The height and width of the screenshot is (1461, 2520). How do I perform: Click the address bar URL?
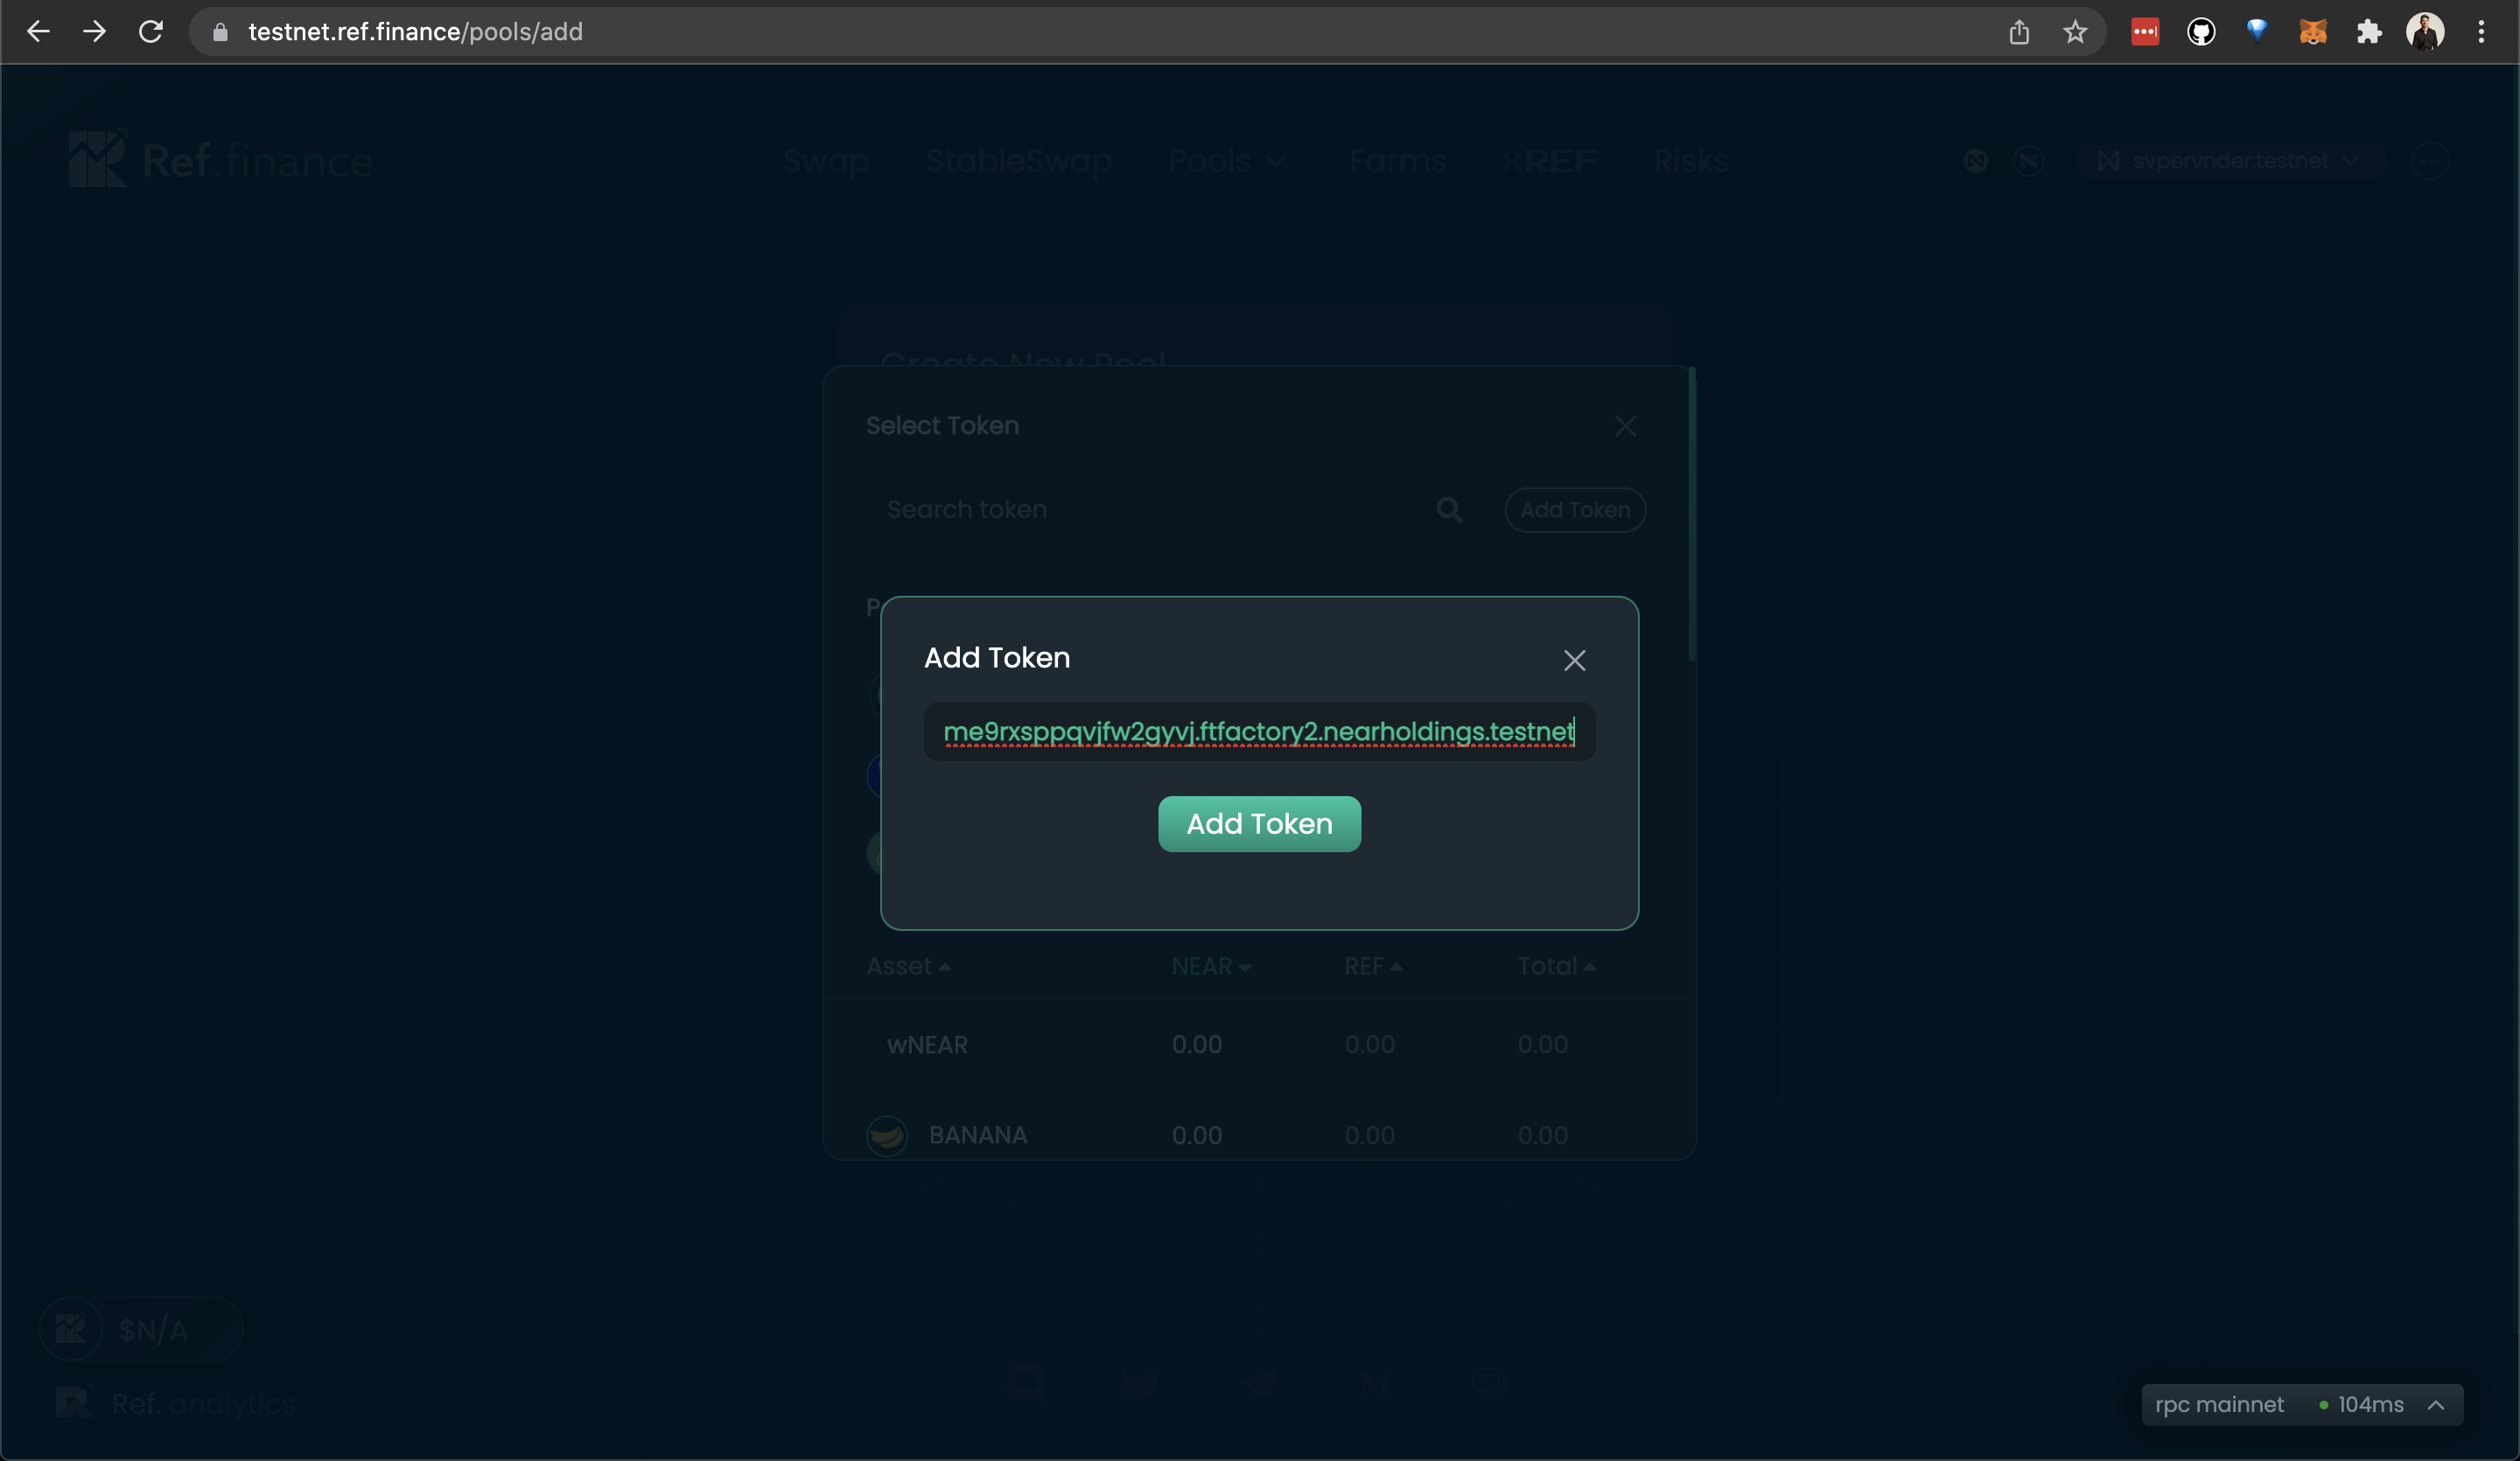415,32
